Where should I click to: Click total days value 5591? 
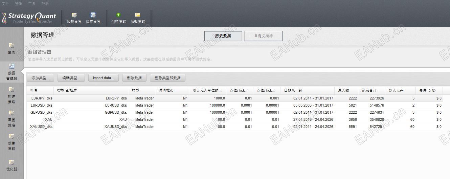pyautogui.click(x=353, y=127)
